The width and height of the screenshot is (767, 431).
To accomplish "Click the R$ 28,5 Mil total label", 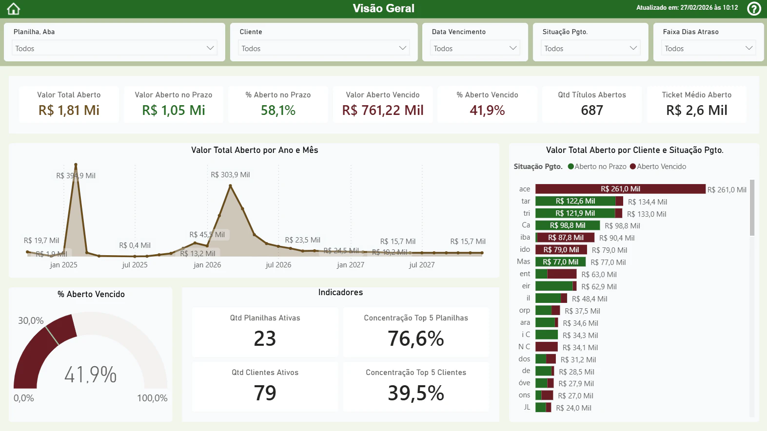I will 576,372.
